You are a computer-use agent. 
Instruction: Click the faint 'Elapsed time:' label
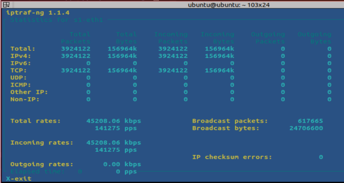tap(38, 171)
